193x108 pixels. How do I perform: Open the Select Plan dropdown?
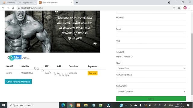click(x=151, y=68)
